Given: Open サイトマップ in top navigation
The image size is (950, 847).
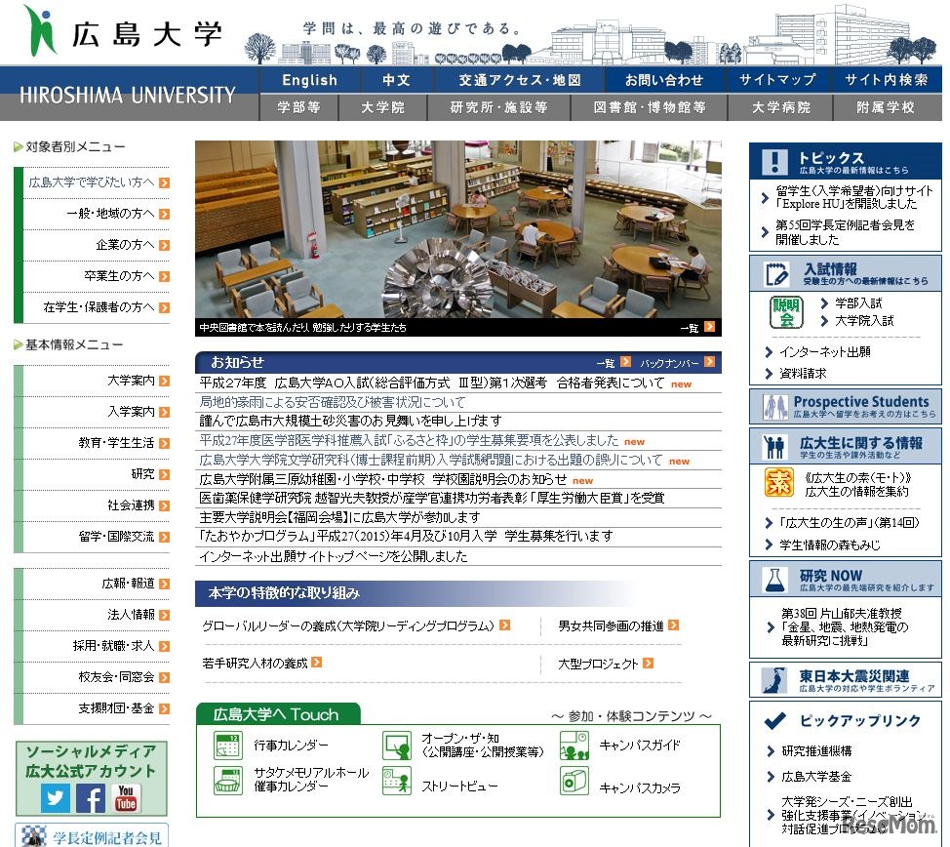Looking at the screenshot, I should tap(776, 80).
